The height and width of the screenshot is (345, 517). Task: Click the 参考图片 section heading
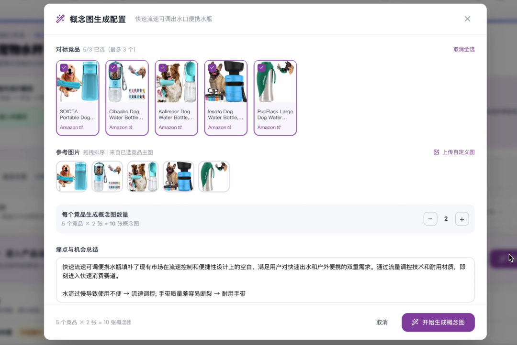pyautogui.click(x=68, y=152)
